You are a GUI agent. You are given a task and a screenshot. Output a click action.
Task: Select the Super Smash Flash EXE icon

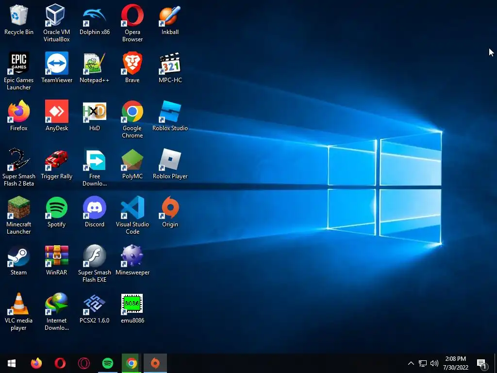click(95, 264)
